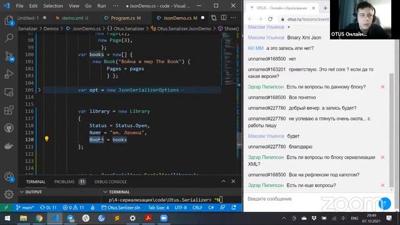Switch to the DEBUG CONSOLE panel tab

[x=111, y=182]
